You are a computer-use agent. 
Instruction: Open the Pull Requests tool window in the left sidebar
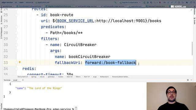click(1, 33)
